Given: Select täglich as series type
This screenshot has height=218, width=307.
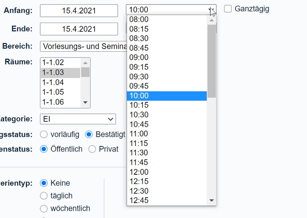Looking at the screenshot, I should (x=44, y=196).
